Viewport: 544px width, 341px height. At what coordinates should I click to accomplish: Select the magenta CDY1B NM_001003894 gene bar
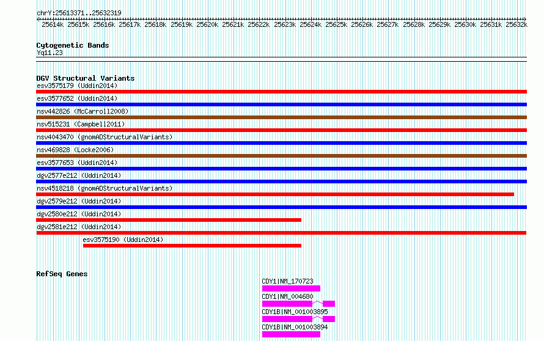coord(291,334)
